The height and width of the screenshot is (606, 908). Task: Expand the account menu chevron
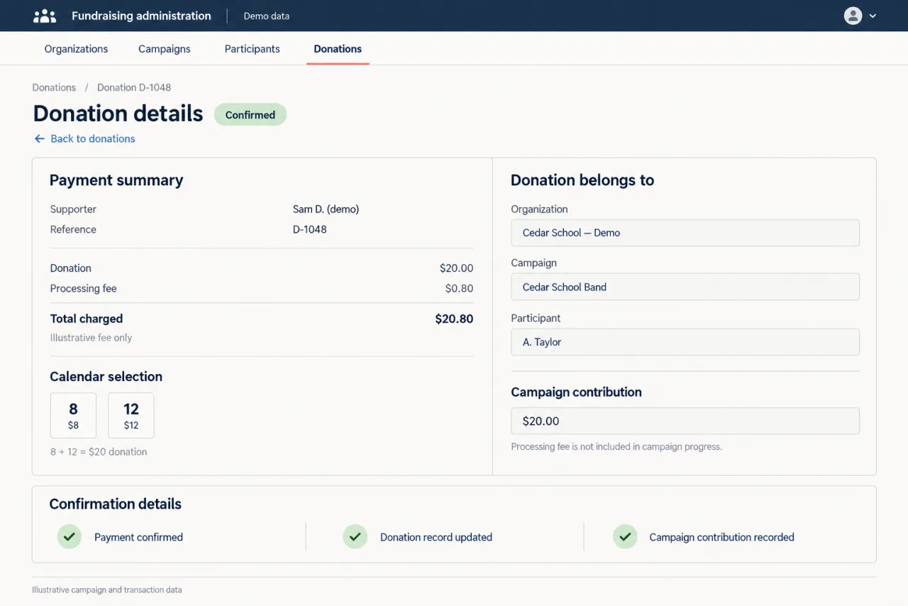[x=873, y=16]
